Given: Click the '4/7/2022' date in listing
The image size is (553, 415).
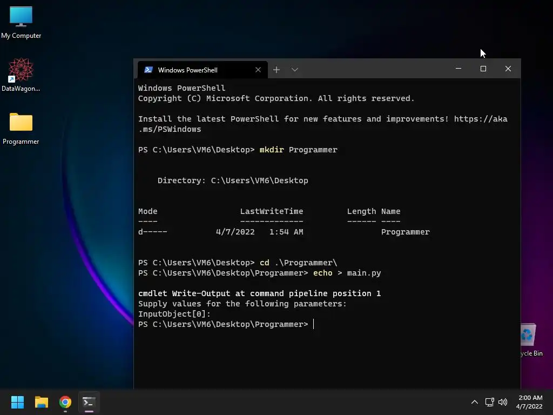Looking at the screenshot, I should [x=235, y=232].
